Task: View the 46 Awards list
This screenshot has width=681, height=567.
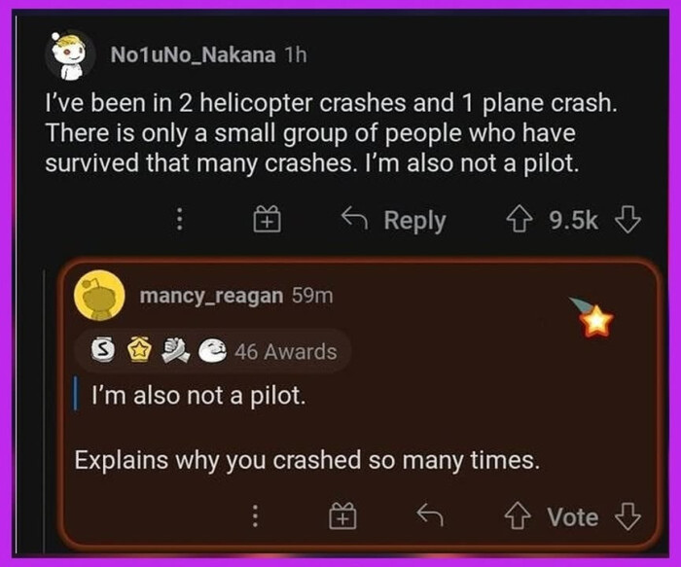Action: click(x=286, y=351)
